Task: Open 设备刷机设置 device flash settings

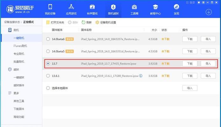Action: tap(106, 23)
